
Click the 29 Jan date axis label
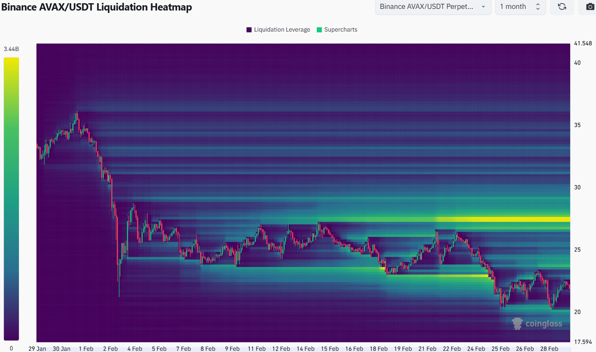point(37,349)
